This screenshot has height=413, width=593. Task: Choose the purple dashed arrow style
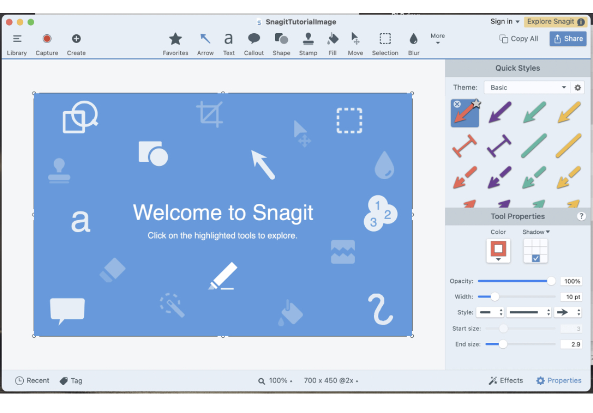tap(500, 178)
